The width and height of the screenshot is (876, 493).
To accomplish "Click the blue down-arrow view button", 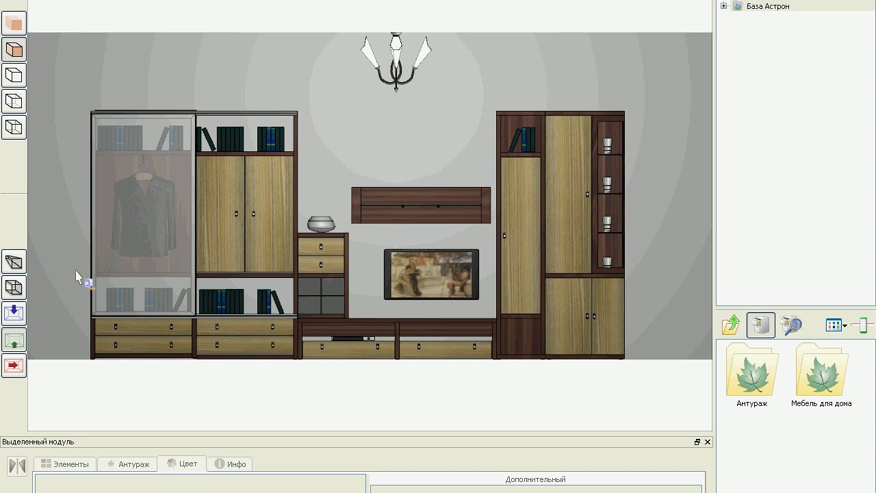I will pyautogui.click(x=14, y=314).
